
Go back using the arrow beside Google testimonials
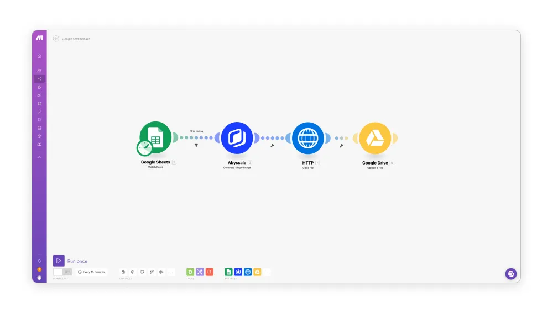[x=56, y=39]
